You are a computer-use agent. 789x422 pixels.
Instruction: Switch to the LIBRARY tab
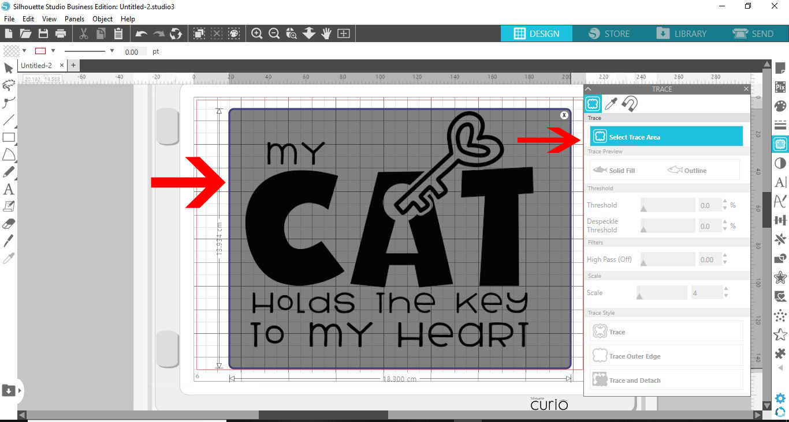pos(682,33)
